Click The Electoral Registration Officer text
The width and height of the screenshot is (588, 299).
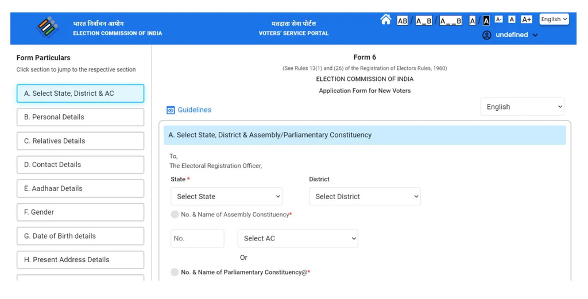(x=216, y=166)
